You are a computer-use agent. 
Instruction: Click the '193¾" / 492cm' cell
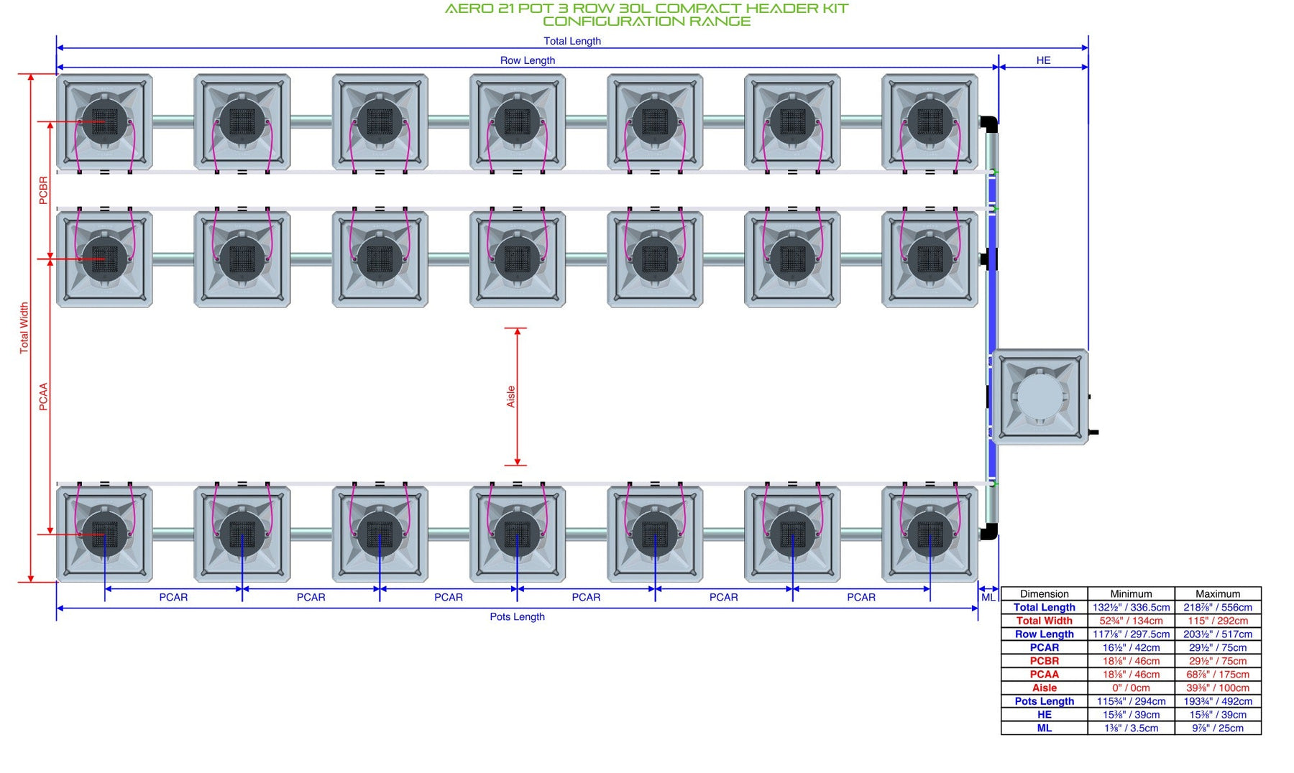tap(1218, 701)
